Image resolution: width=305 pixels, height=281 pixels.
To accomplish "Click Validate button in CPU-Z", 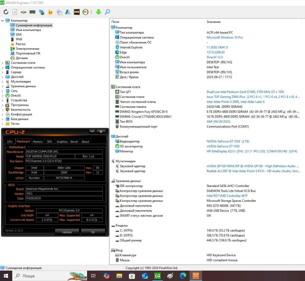I will [67, 232].
